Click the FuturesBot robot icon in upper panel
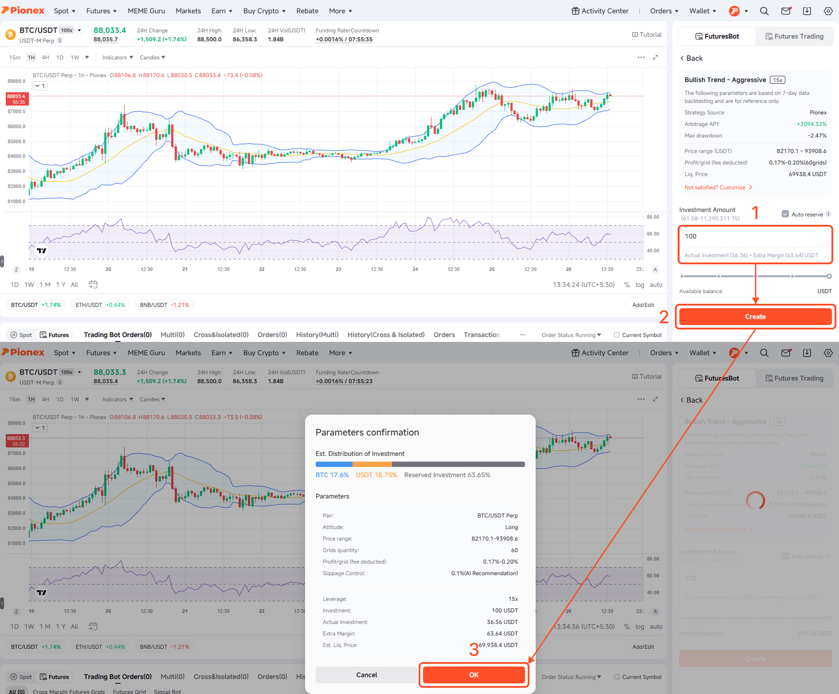This screenshot has width=839, height=694. pyautogui.click(x=699, y=36)
